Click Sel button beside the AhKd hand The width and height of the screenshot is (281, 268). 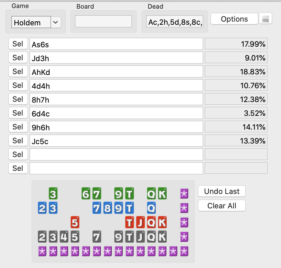(x=18, y=71)
